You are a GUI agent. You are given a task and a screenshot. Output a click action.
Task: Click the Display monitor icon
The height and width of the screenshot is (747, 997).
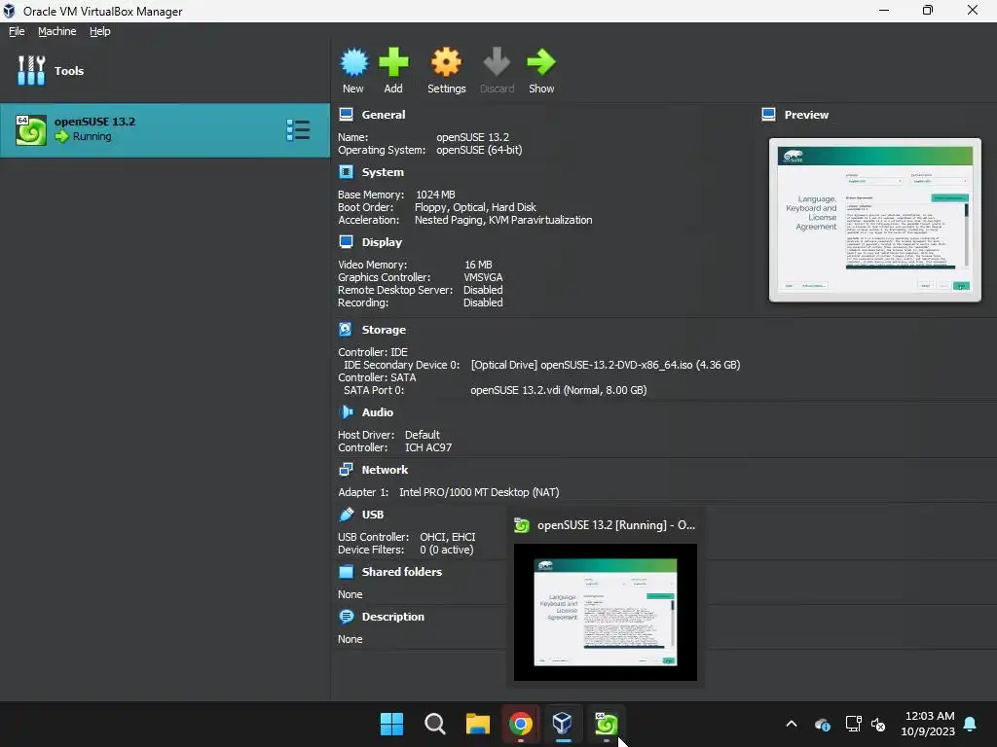tap(346, 242)
